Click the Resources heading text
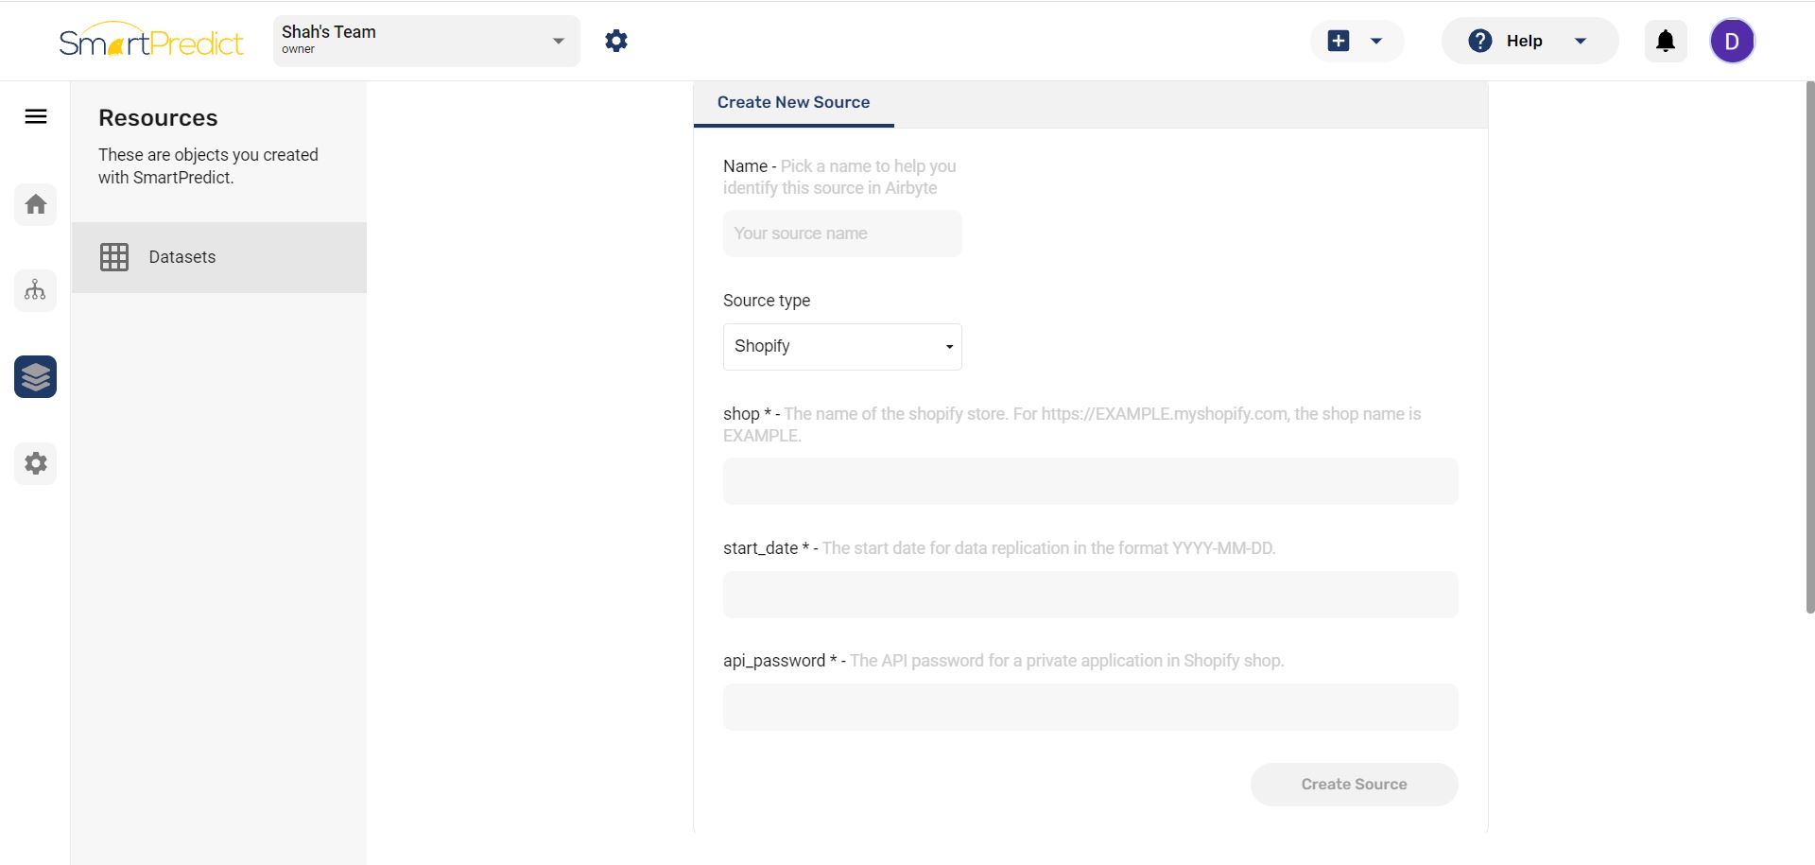 (x=158, y=118)
